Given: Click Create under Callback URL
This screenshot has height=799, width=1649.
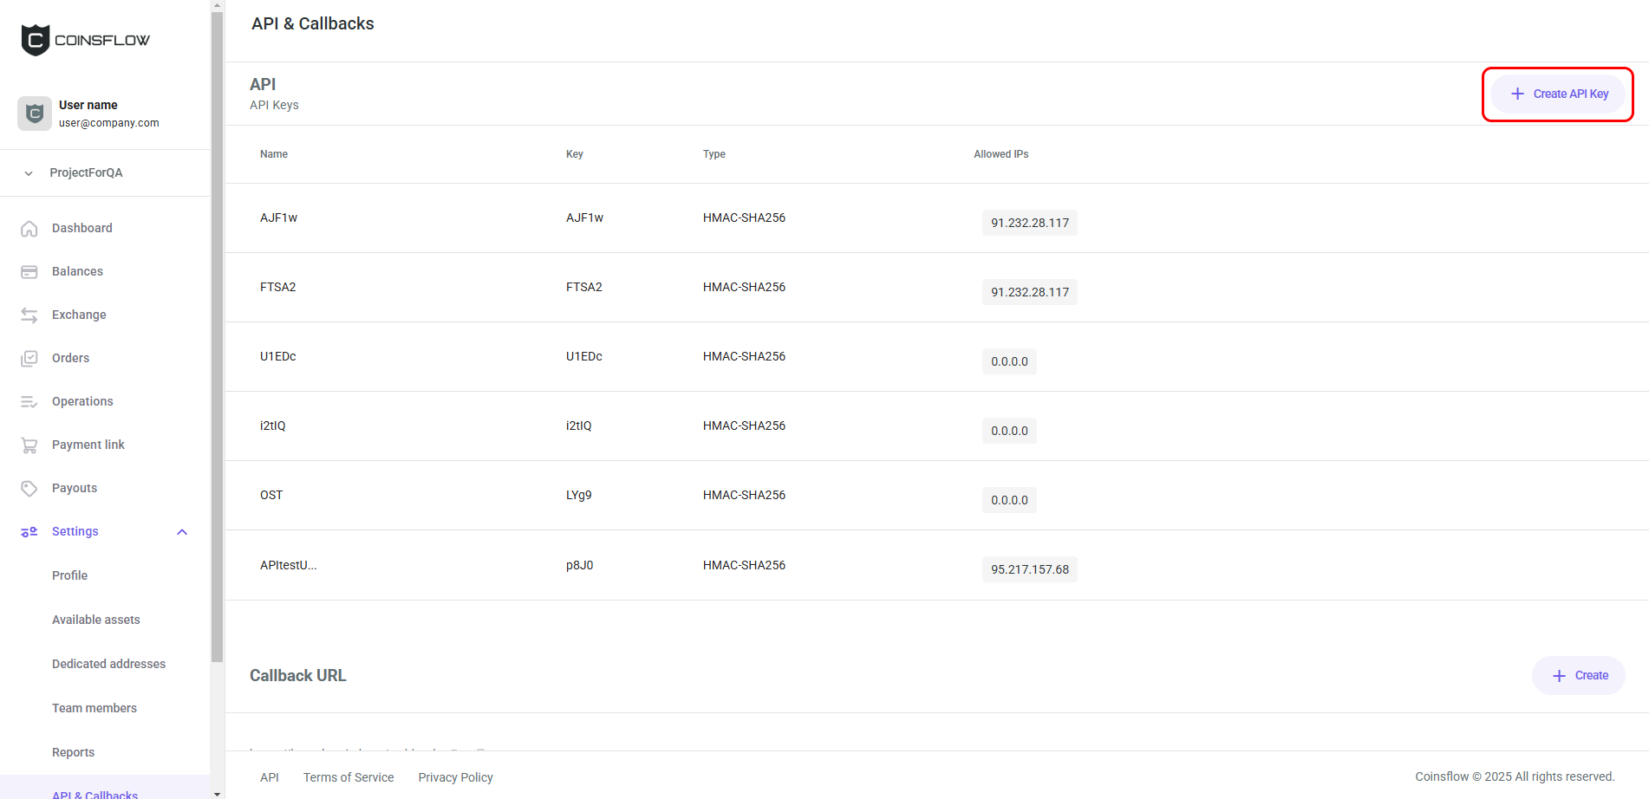Looking at the screenshot, I should point(1578,675).
